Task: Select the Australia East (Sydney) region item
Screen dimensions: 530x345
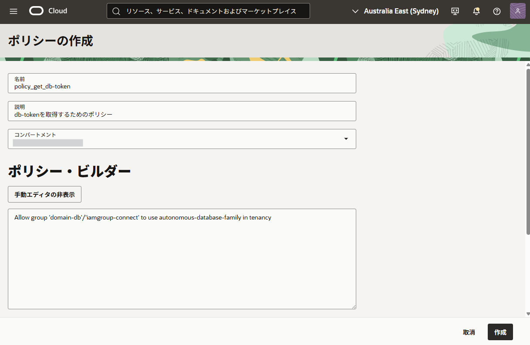Action: coord(401,11)
